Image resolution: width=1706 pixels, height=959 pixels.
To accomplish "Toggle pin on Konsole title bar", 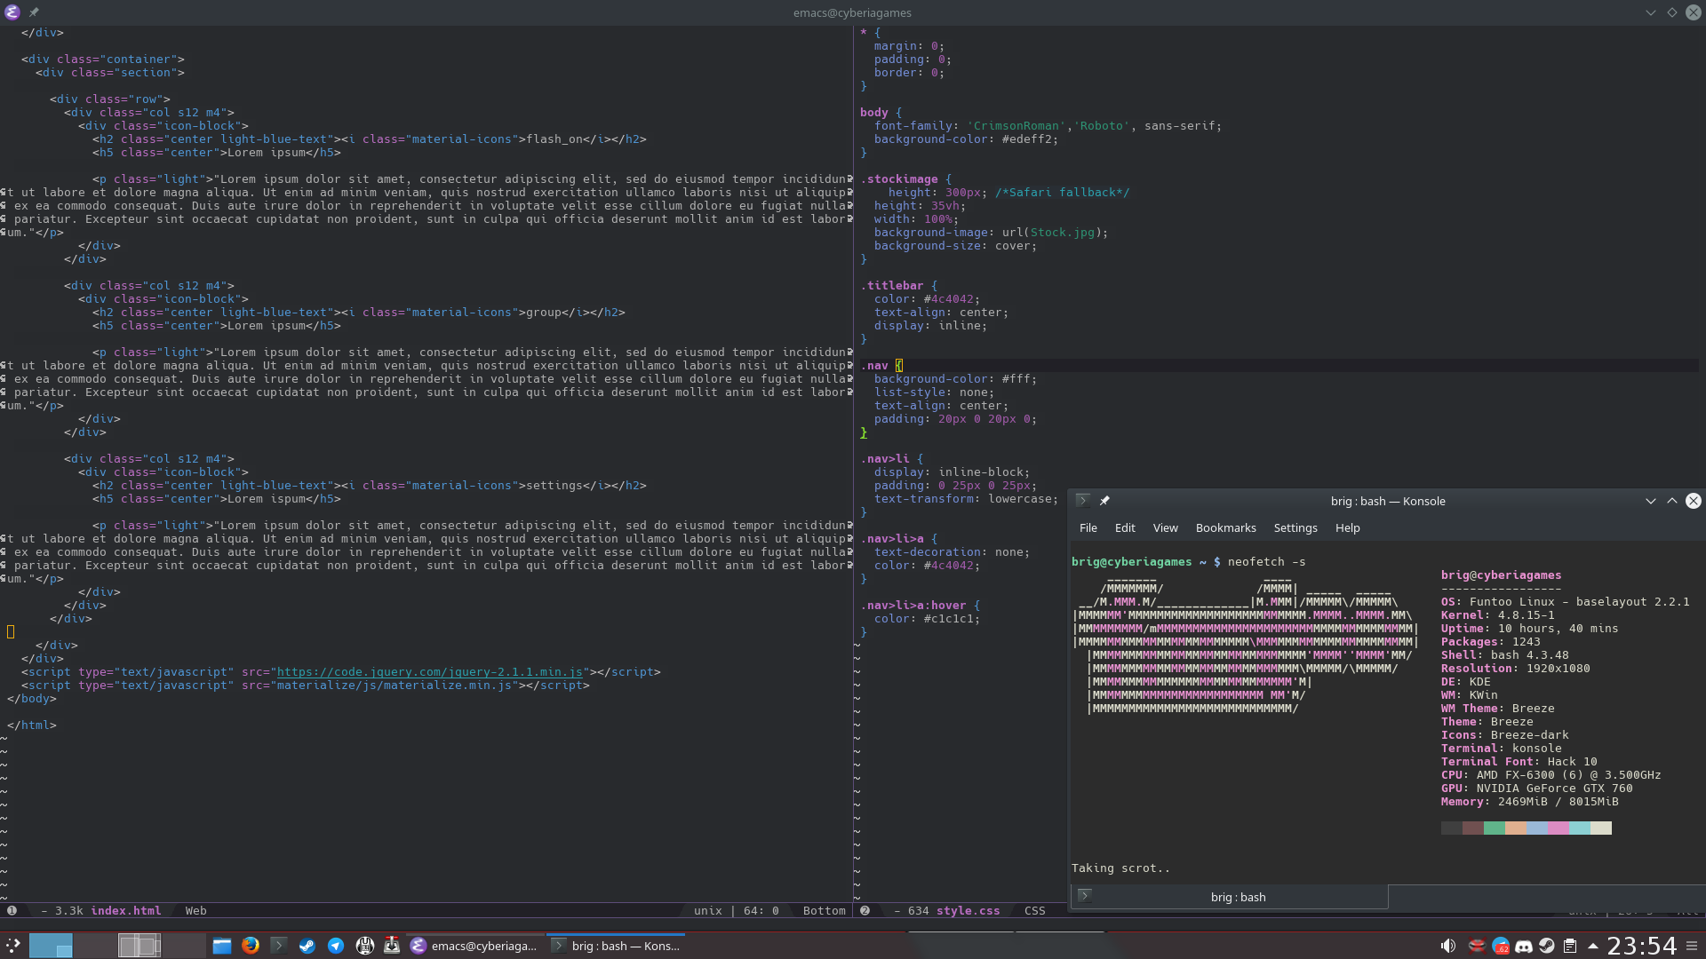I will point(1104,501).
